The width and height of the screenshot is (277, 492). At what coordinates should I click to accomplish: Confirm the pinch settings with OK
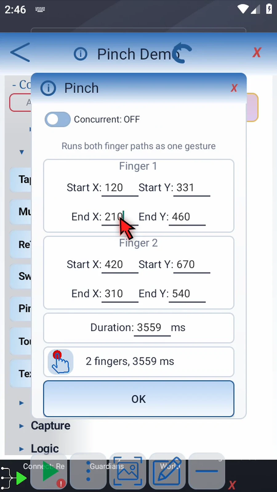138,399
